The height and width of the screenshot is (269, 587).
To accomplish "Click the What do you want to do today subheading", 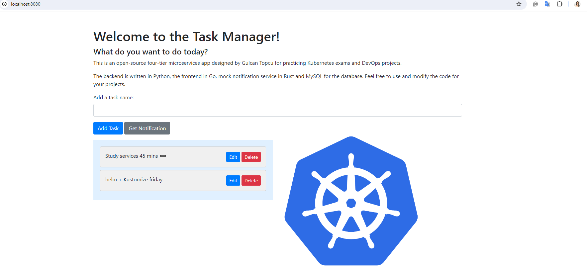I will coord(150,52).
